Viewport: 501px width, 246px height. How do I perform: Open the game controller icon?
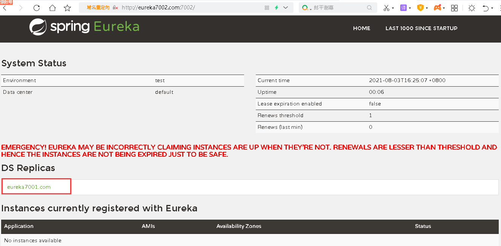click(x=437, y=8)
